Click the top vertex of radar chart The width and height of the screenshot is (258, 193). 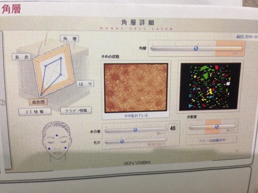click(61, 58)
